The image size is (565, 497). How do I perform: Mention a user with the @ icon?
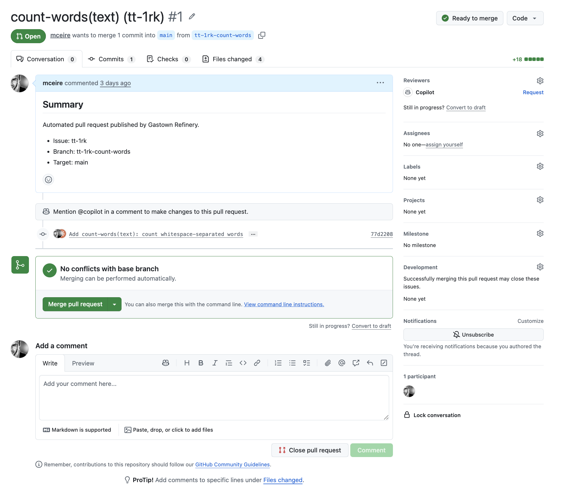pyautogui.click(x=342, y=363)
